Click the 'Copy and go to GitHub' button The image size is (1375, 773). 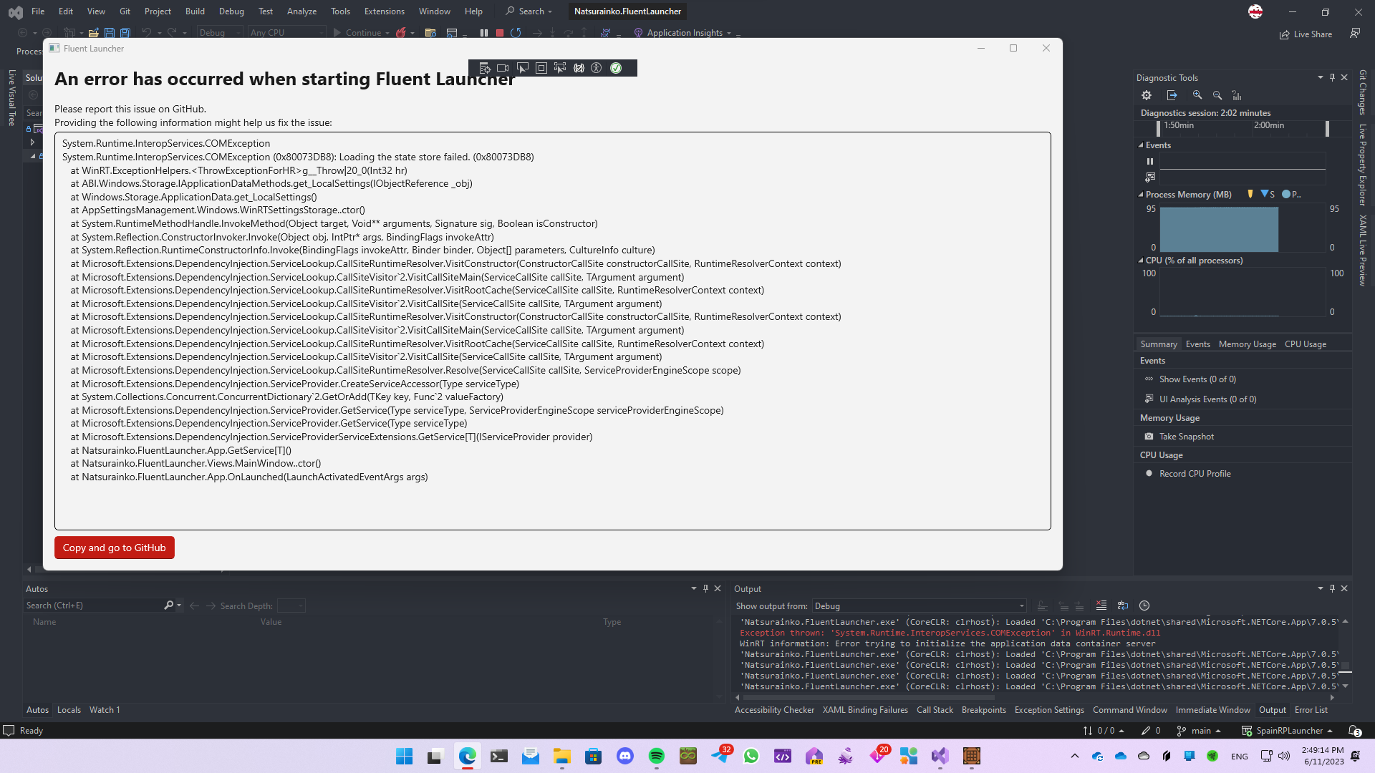tap(114, 547)
